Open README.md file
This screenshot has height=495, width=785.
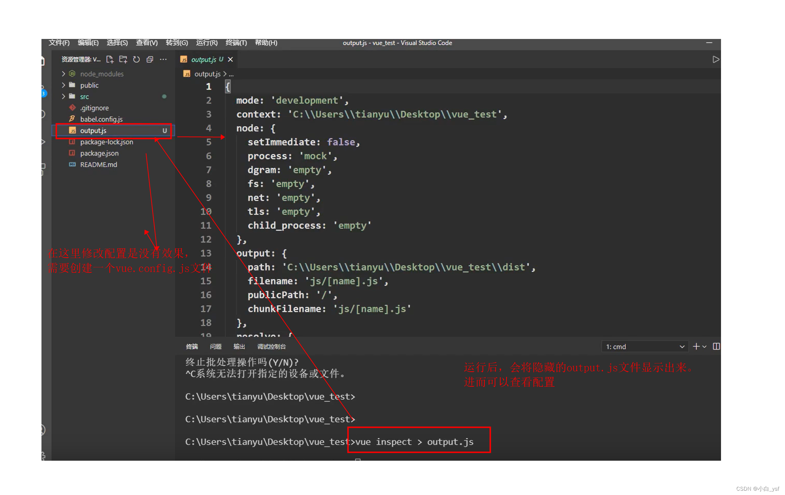[99, 165]
